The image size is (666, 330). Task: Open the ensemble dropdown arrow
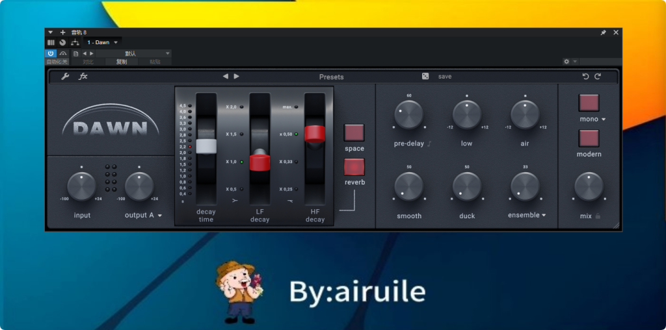(544, 216)
